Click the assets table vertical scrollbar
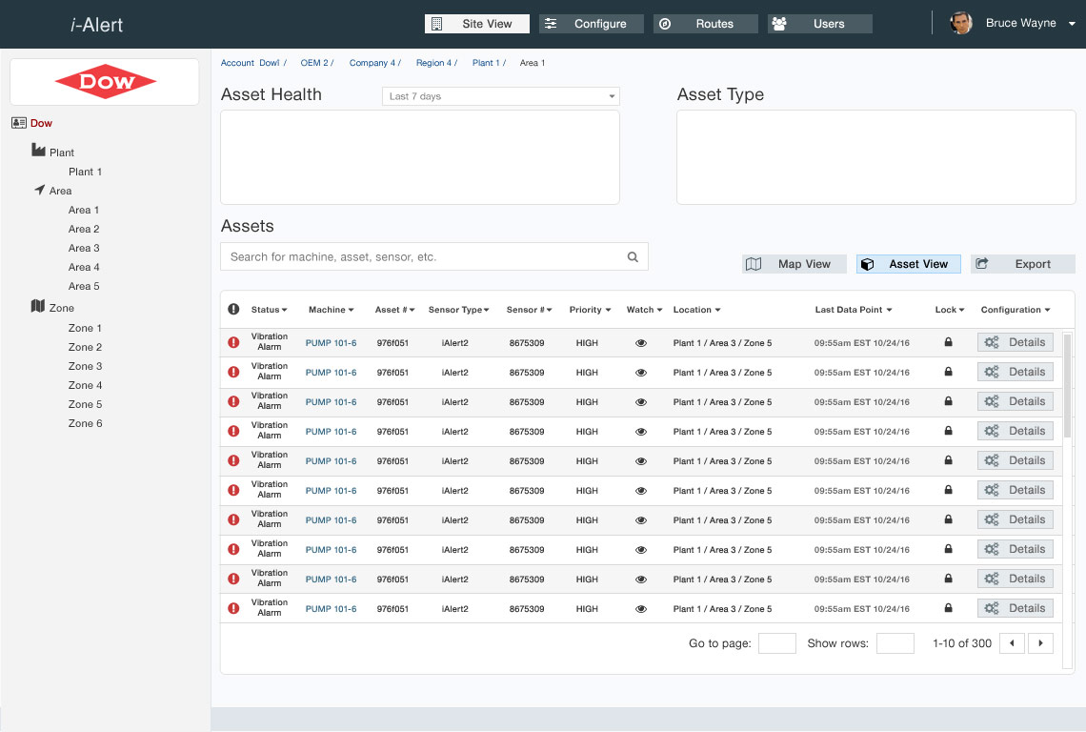This screenshot has width=1086, height=732. tap(1068, 381)
